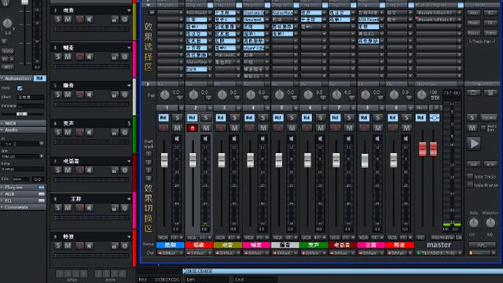This screenshot has height=283, width=503.
Task: Click the lock icon on track 4
Action: (115, 57)
